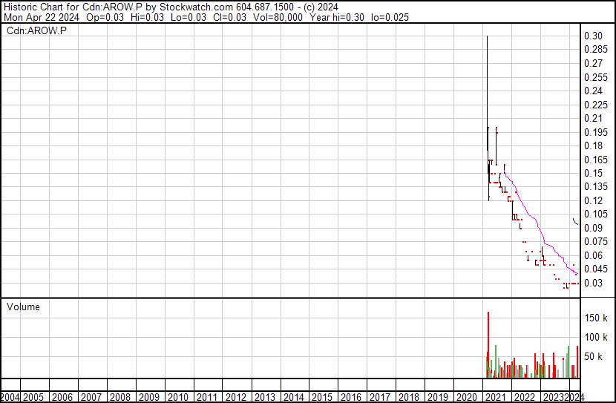This screenshot has width=616, height=403.
Task: Click the 2015 year label
Action: 323,397
